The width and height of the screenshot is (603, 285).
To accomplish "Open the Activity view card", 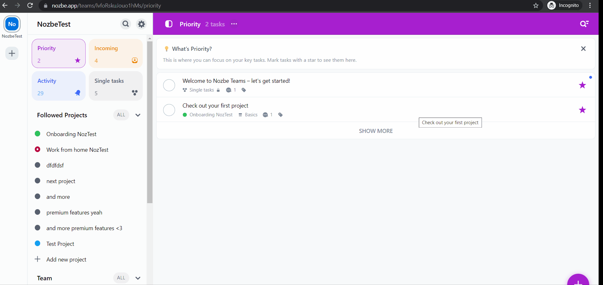I will pyautogui.click(x=59, y=86).
